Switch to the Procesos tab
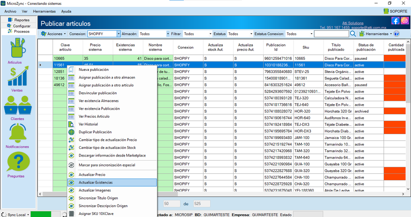The width and height of the screenshot is (411, 217). point(18,31)
